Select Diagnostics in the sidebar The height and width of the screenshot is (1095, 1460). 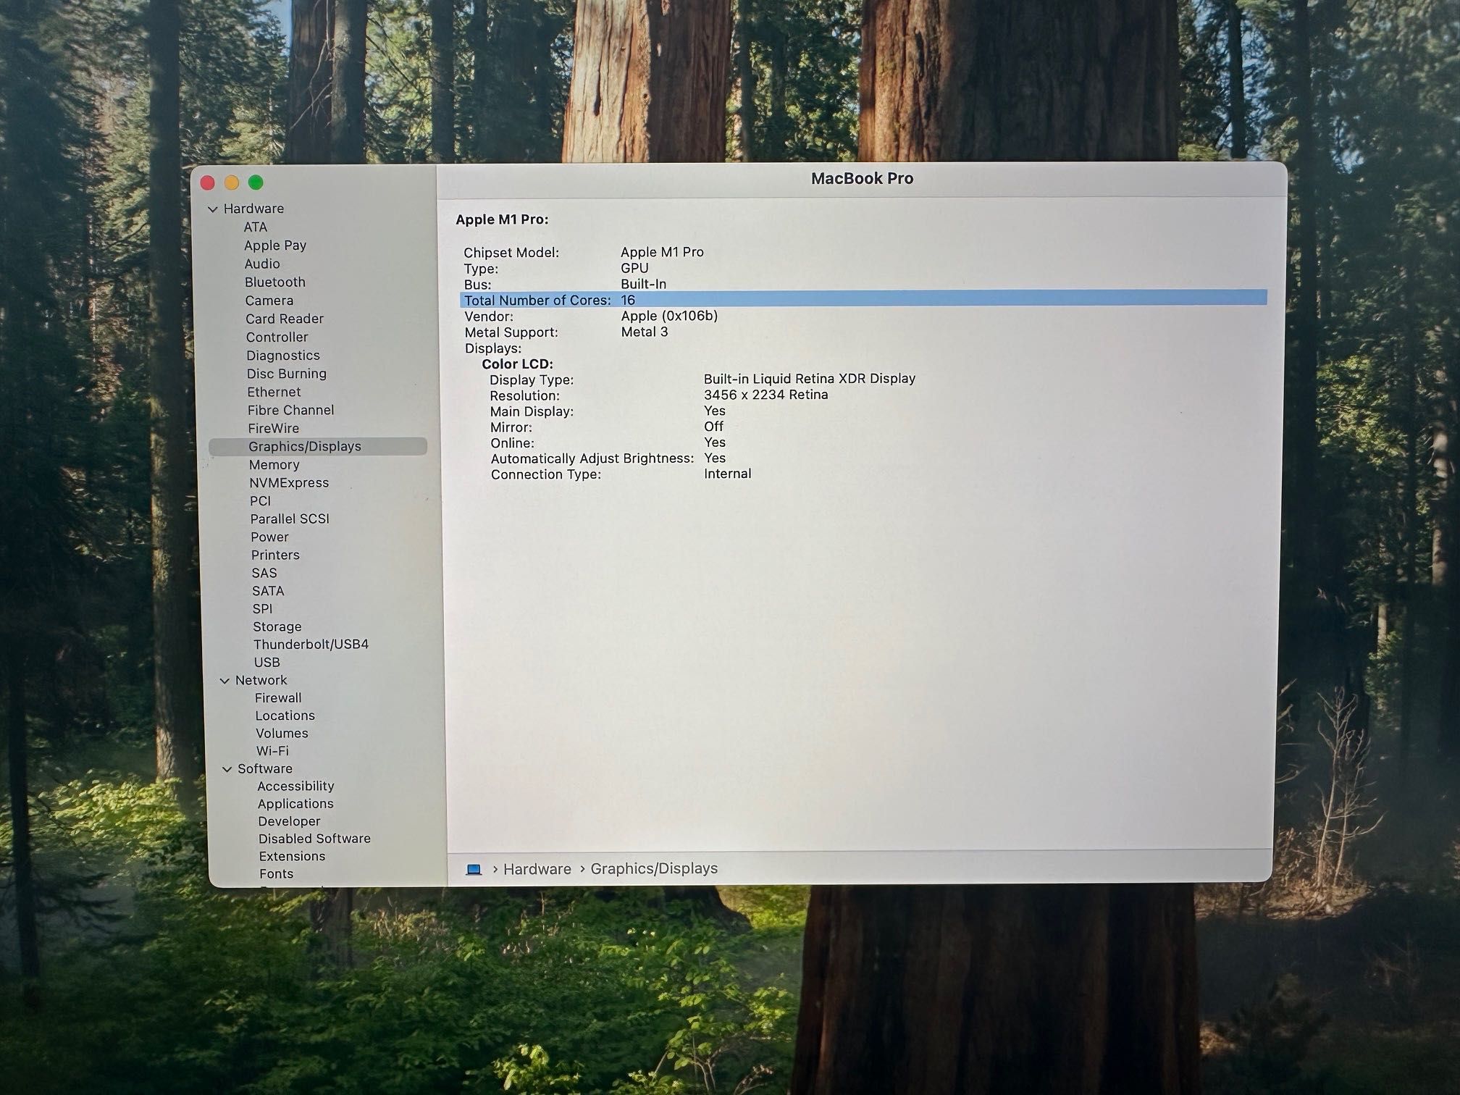point(283,356)
